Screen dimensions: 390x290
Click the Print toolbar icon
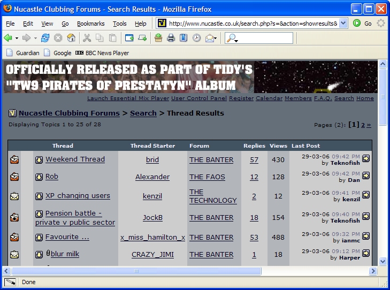pos(171,38)
